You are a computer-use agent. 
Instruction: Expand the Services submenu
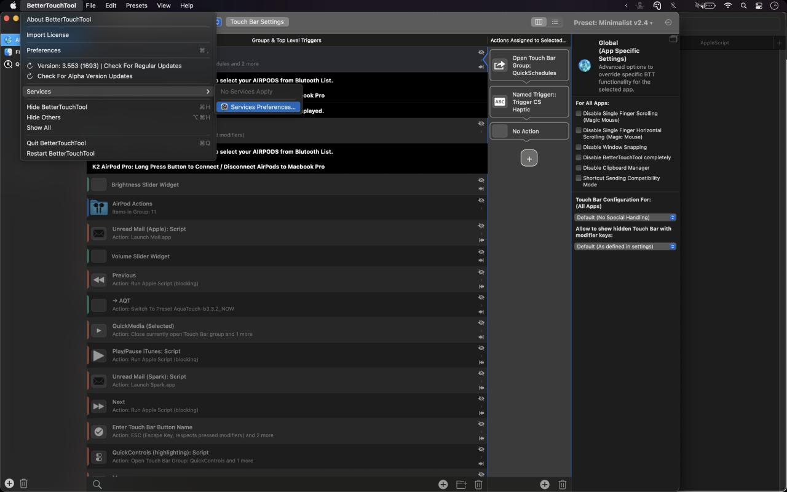pyautogui.click(x=118, y=92)
